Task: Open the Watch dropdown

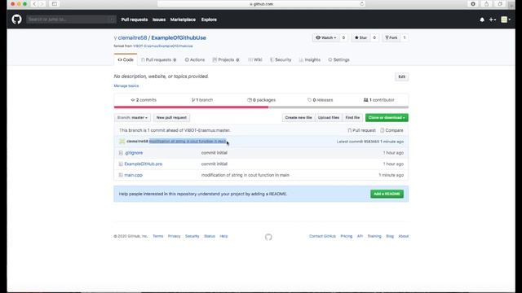Action: 326,38
